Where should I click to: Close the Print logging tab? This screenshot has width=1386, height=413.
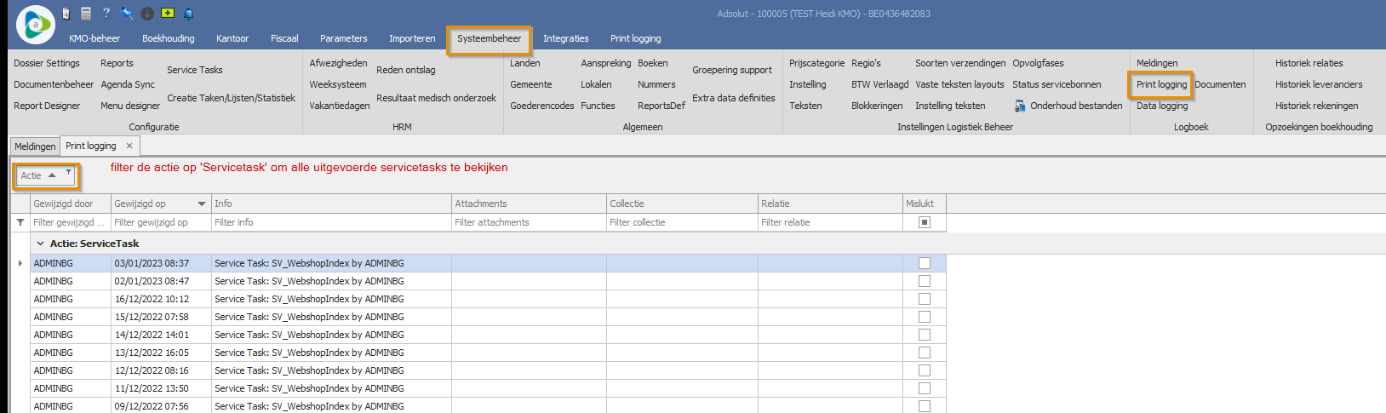click(129, 146)
